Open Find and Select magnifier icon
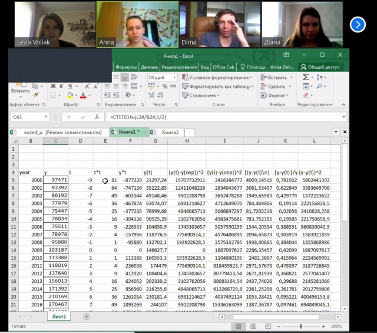 click(x=319, y=86)
